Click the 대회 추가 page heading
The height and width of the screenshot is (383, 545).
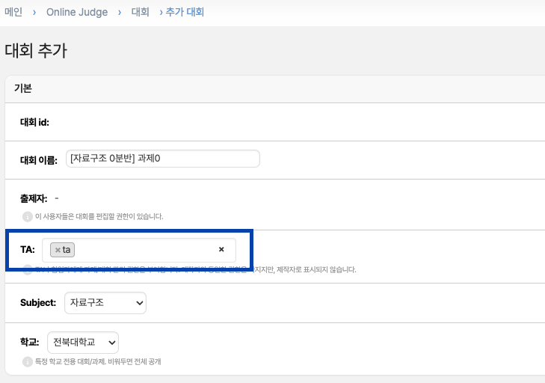click(x=37, y=51)
